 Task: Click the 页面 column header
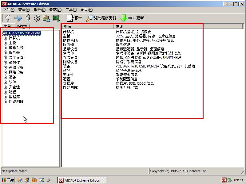(88, 27)
